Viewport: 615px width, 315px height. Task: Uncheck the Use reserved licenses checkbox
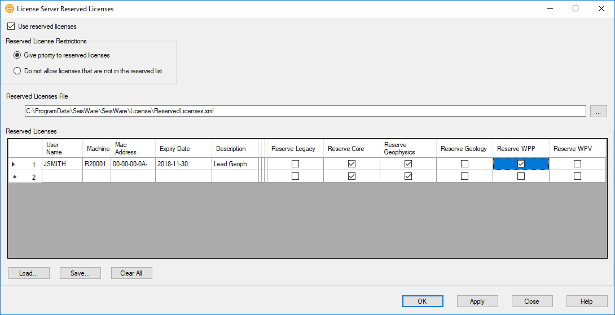click(11, 26)
